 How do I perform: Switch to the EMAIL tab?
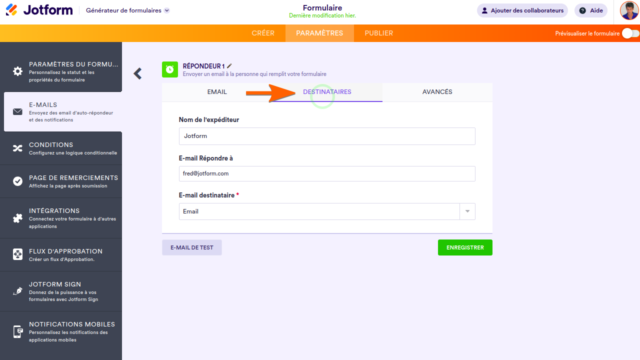tap(217, 92)
